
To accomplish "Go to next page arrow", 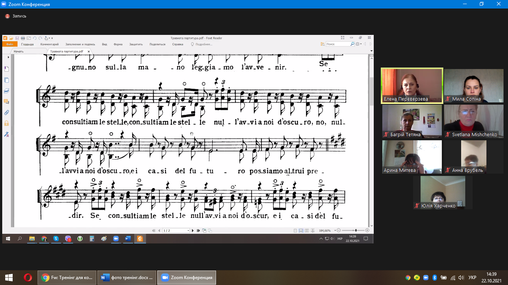I will pyautogui.click(x=193, y=230).
